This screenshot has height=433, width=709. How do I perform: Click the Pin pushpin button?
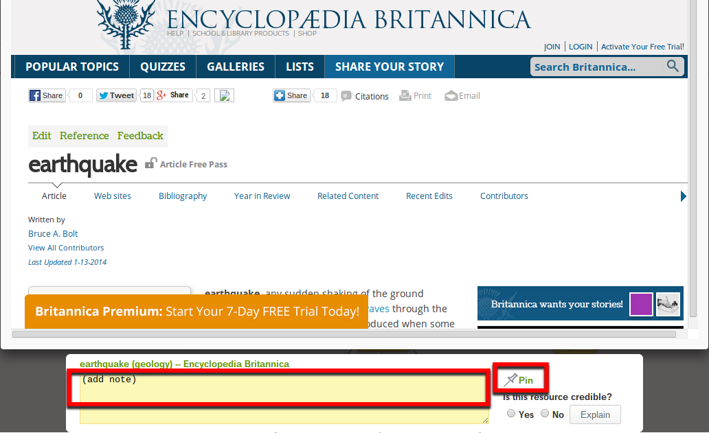pos(519,379)
